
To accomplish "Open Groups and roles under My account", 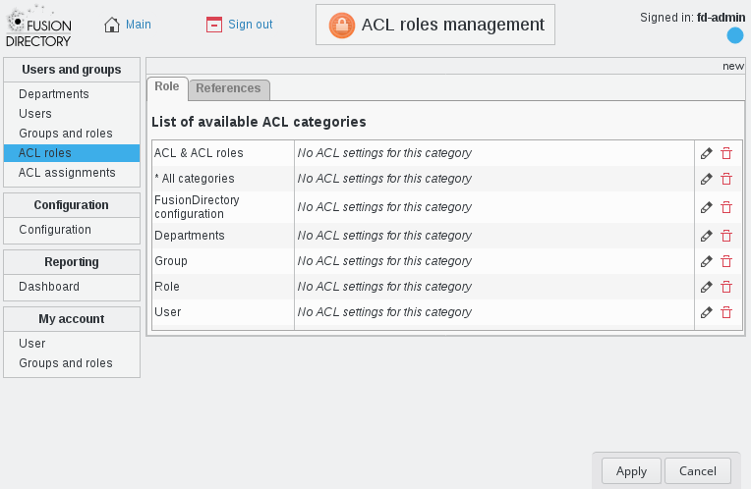I will coord(66,363).
